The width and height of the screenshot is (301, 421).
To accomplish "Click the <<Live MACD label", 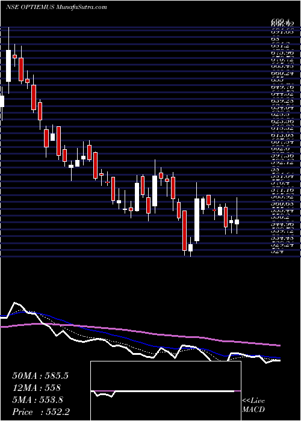I will [253, 405].
